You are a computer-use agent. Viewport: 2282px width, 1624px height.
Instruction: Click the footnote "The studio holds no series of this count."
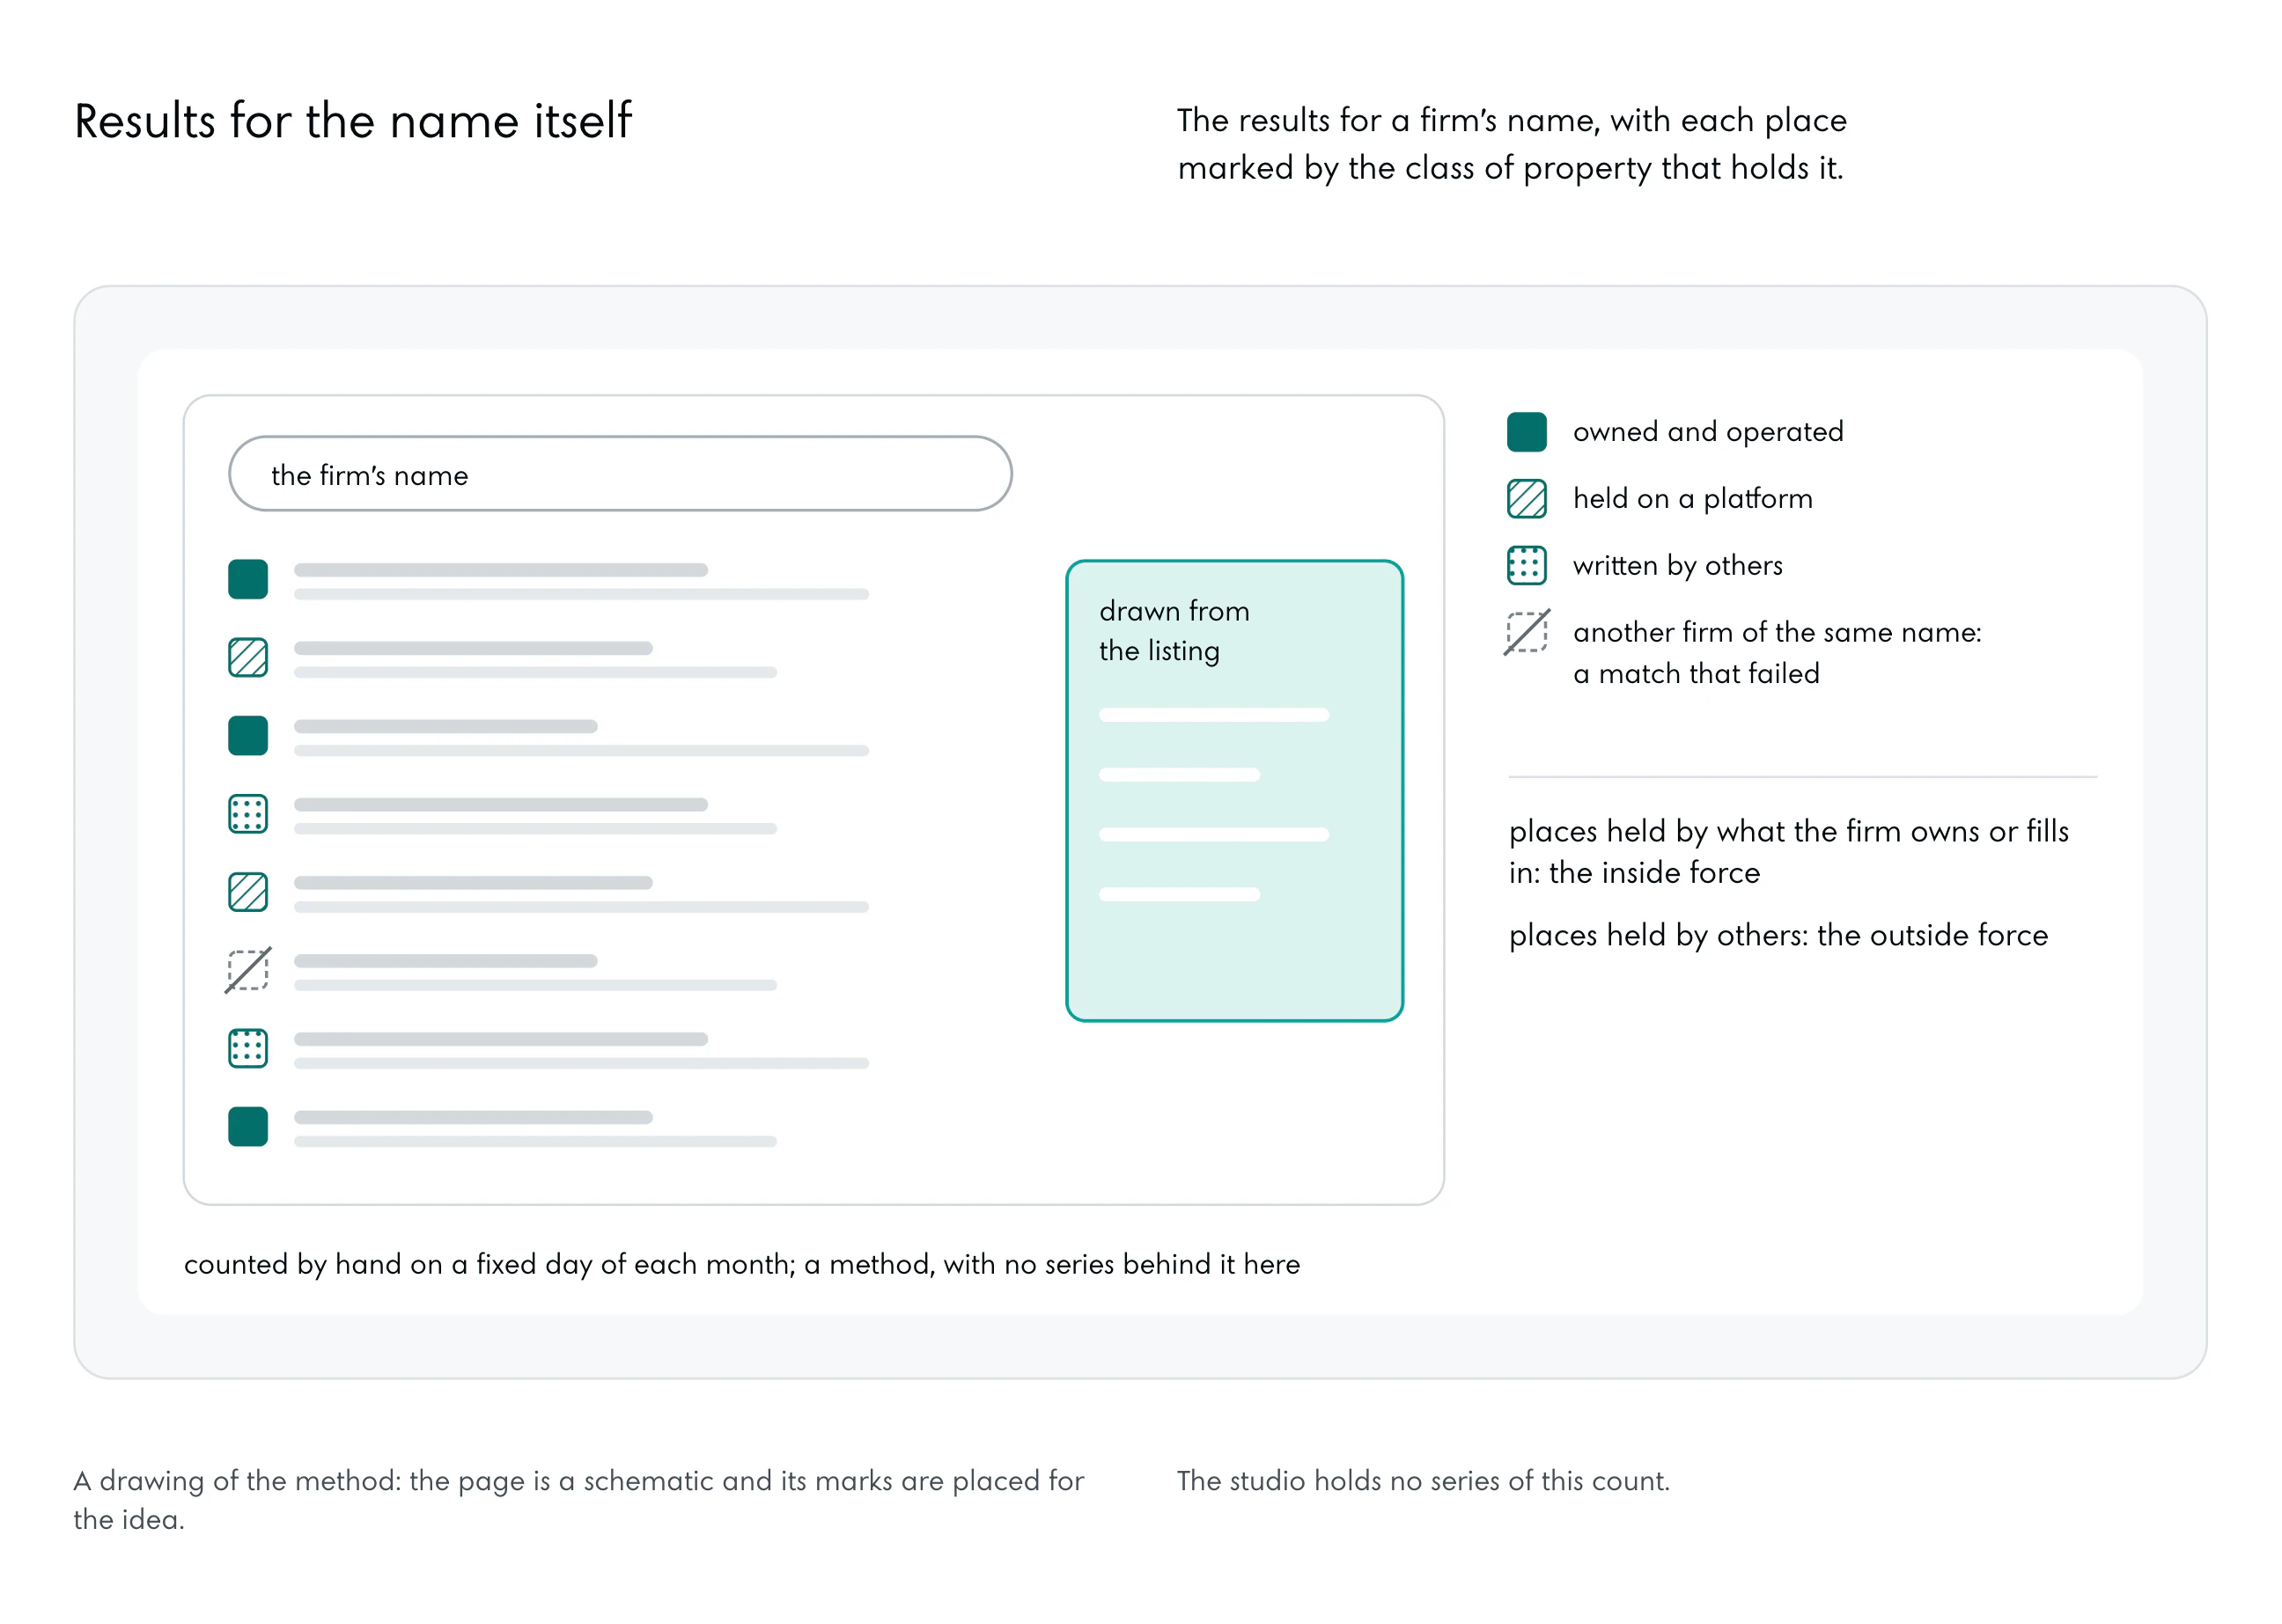[1423, 1481]
